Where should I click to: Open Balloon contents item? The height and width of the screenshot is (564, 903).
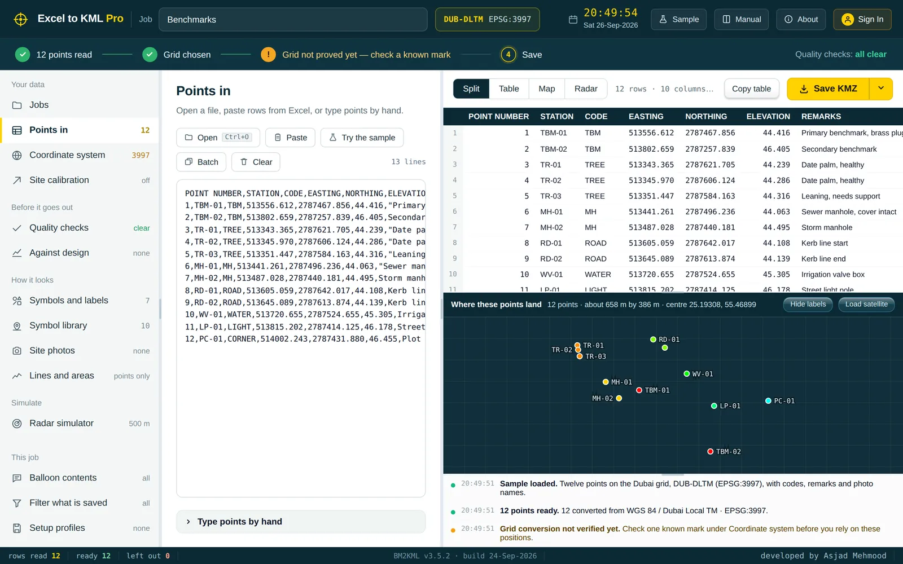coord(79,478)
